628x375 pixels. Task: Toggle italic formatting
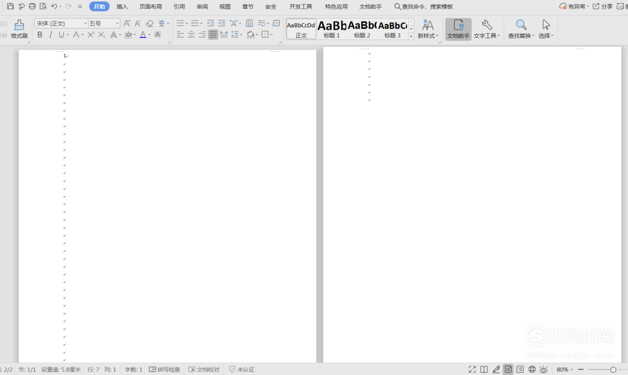(51, 35)
